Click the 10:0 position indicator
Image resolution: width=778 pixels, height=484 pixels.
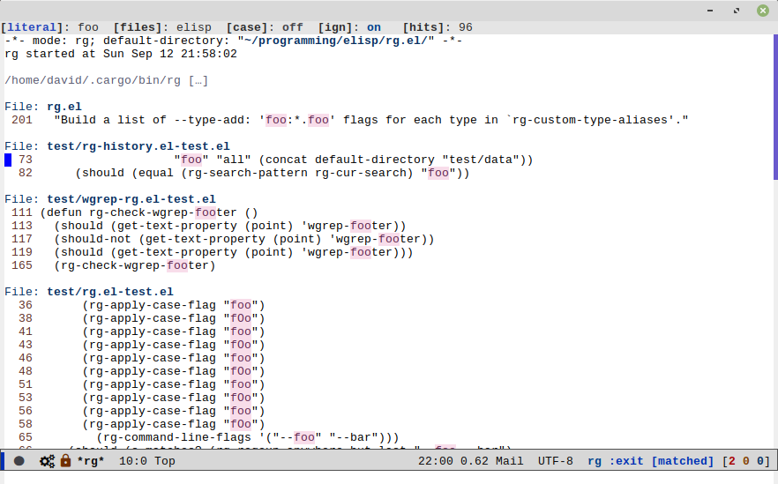[x=133, y=461]
